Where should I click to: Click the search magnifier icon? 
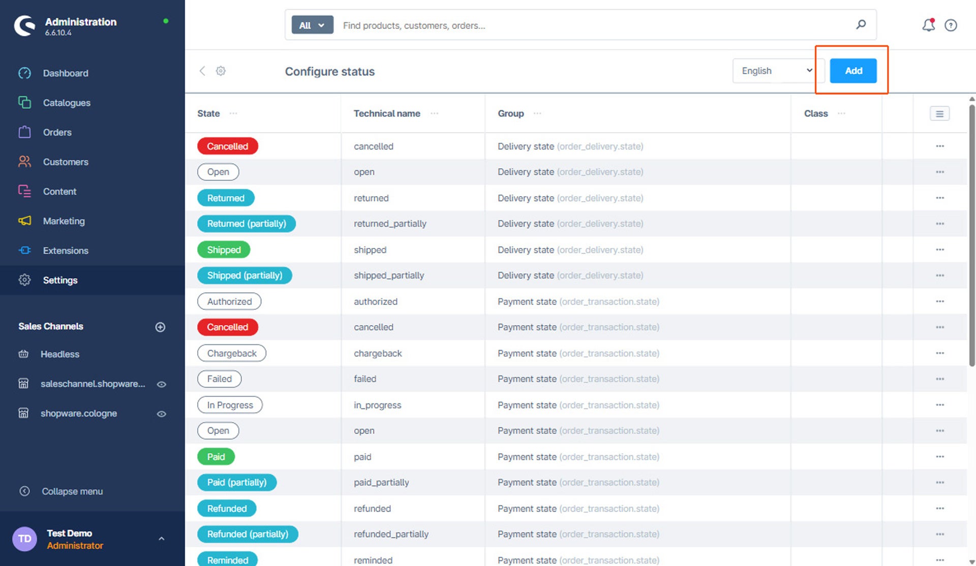861,24
